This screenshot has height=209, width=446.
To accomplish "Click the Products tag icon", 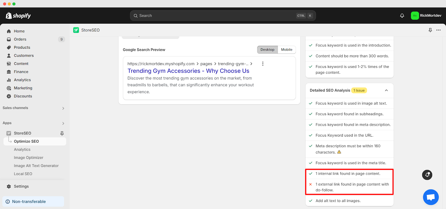I will 9,47.
